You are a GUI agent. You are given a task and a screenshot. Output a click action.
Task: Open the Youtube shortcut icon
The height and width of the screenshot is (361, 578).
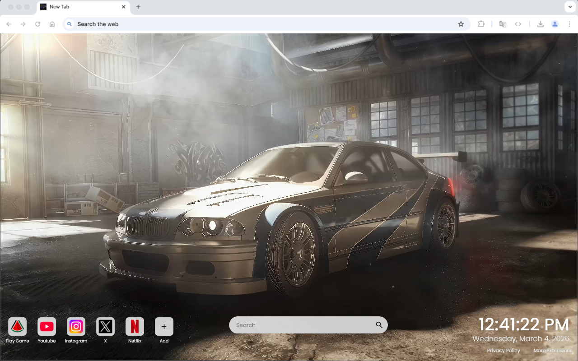(47, 327)
